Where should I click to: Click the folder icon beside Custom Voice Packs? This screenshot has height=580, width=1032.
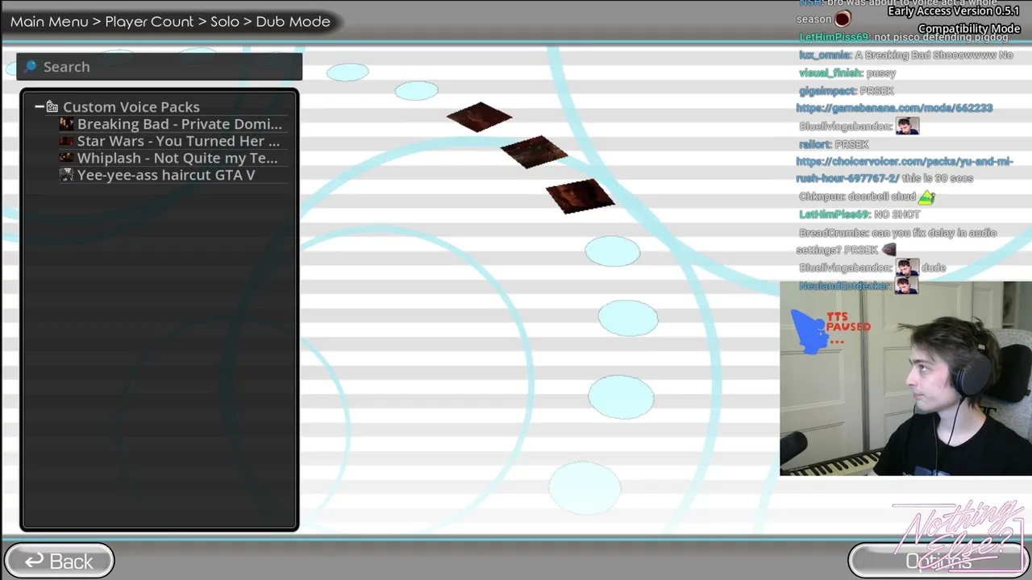pyautogui.click(x=52, y=107)
